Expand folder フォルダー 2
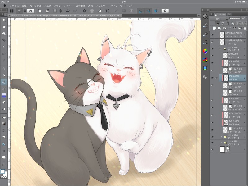Screen dimensions: 248x186 coord(221,137)
